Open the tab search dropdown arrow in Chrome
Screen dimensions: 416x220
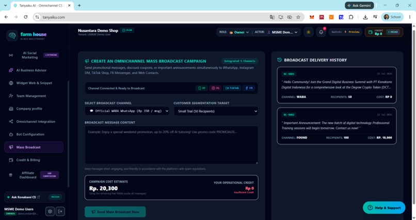click(x=5, y=5)
